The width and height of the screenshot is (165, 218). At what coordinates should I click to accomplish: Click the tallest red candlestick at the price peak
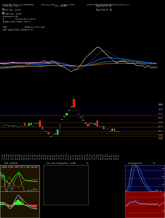[x=74, y=103]
